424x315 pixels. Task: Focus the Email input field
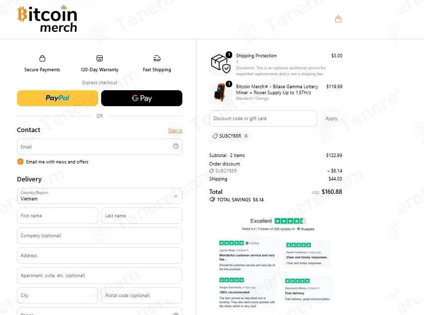100,147
